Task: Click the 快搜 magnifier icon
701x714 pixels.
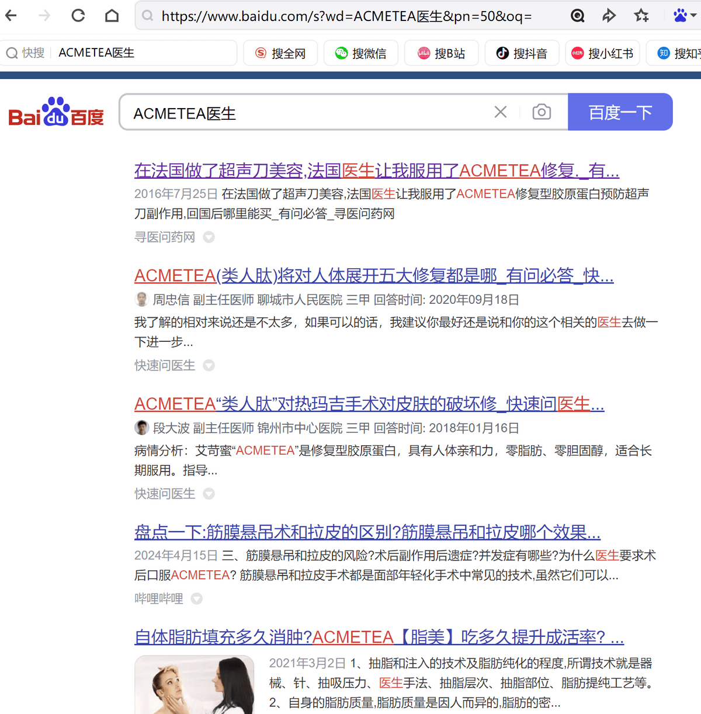Action: coord(12,53)
